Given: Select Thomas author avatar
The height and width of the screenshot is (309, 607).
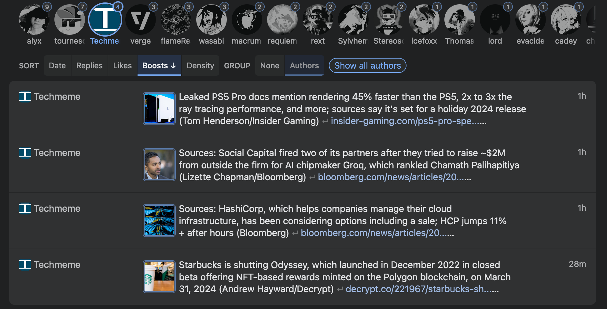Looking at the screenshot, I should (x=460, y=20).
